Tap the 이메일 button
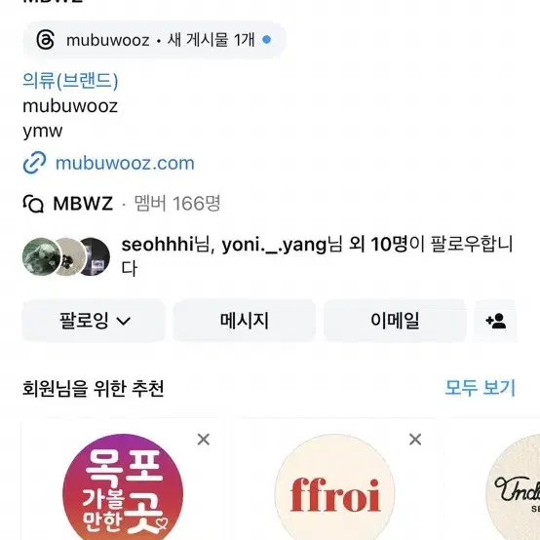This screenshot has height=540, width=540. click(x=395, y=321)
